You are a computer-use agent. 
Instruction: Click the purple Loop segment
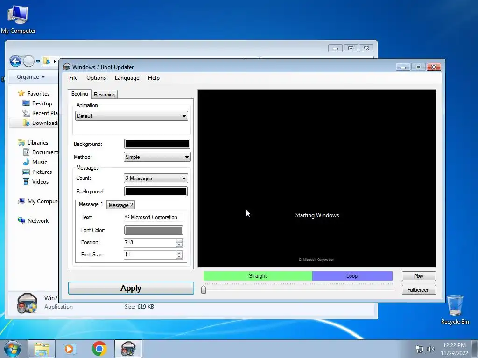pos(352,276)
